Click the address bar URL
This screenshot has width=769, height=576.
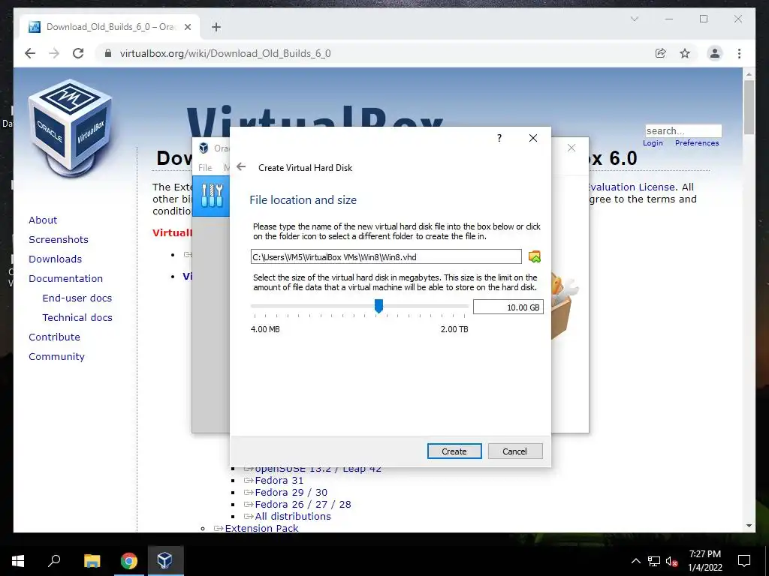(x=225, y=53)
